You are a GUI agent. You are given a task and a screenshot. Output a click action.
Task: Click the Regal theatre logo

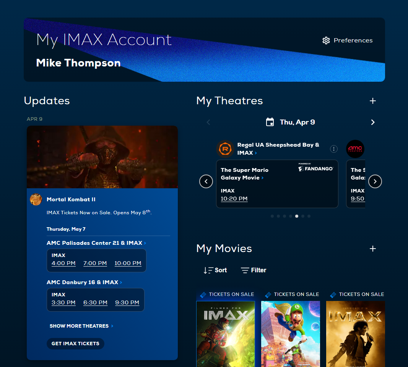225,149
